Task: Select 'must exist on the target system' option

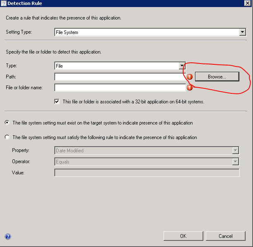Action: (x=7, y=123)
